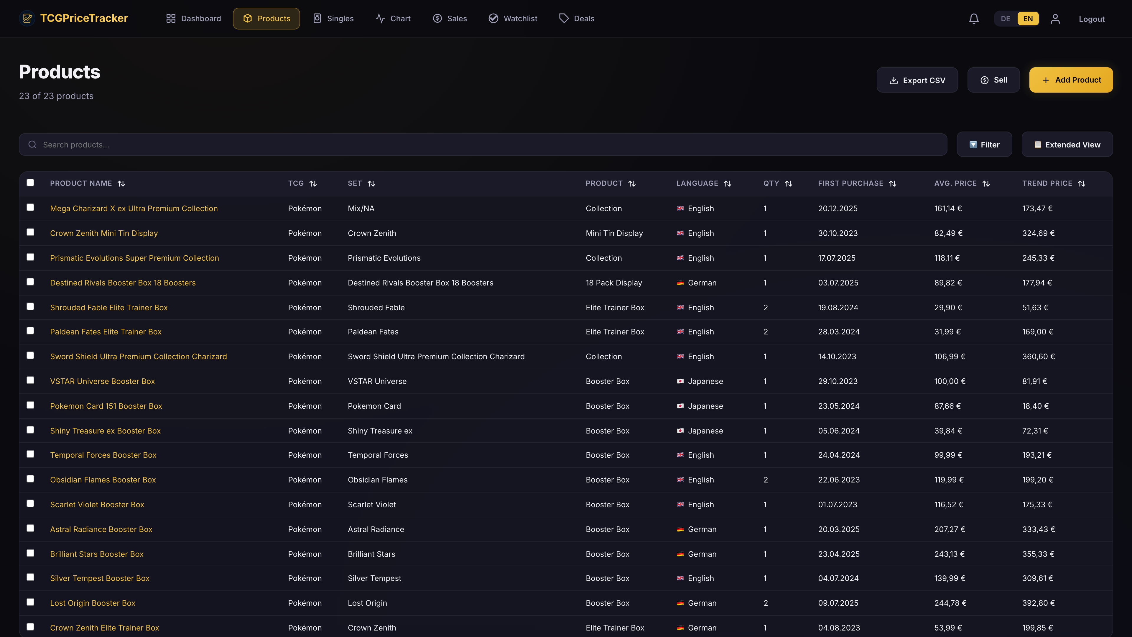Check the Paldean Fates Elite Trainer Box checkbox
The width and height of the screenshot is (1132, 637).
click(x=30, y=331)
